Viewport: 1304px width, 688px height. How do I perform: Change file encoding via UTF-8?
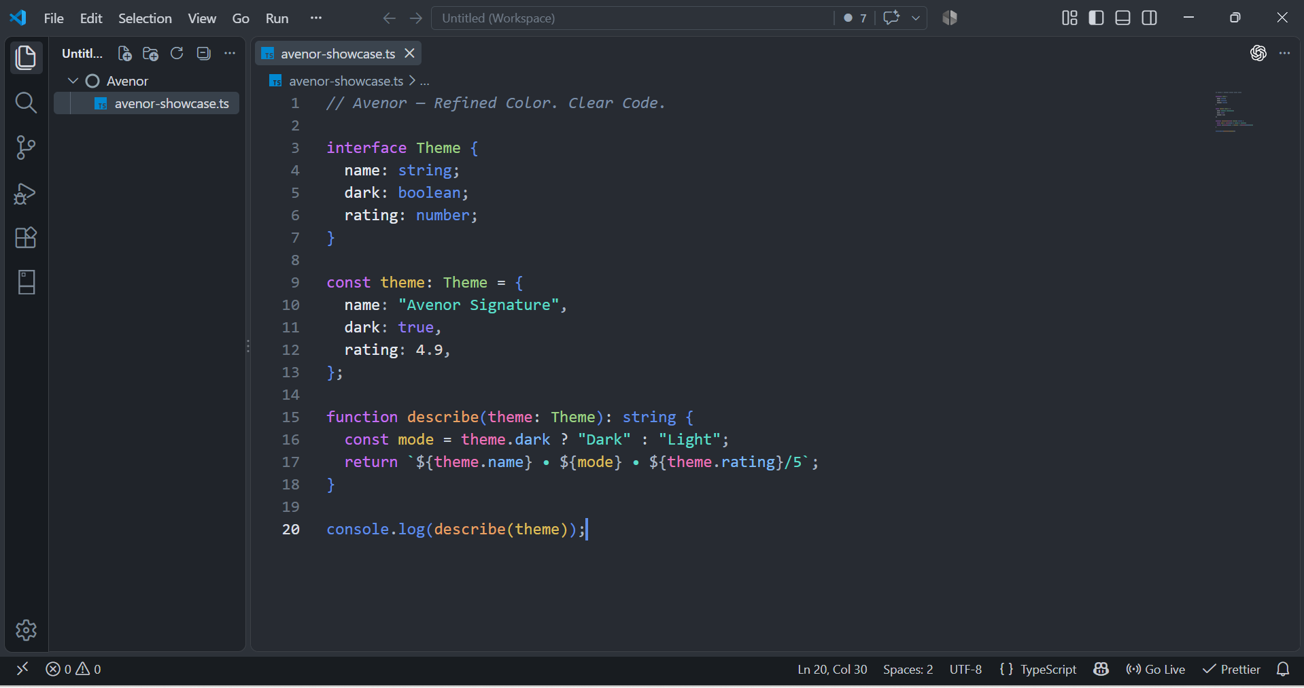965,669
